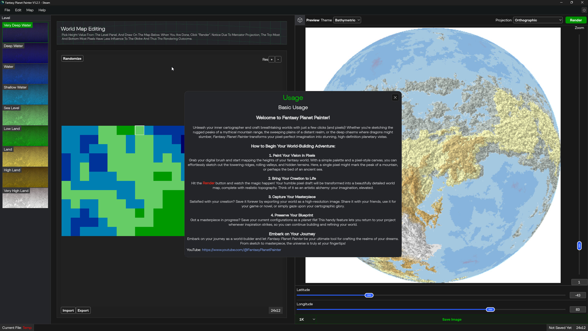Image resolution: width=588 pixels, height=331 pixels.
Task: Select the Very Deep Water level swatch
Action: pos(25,32)
